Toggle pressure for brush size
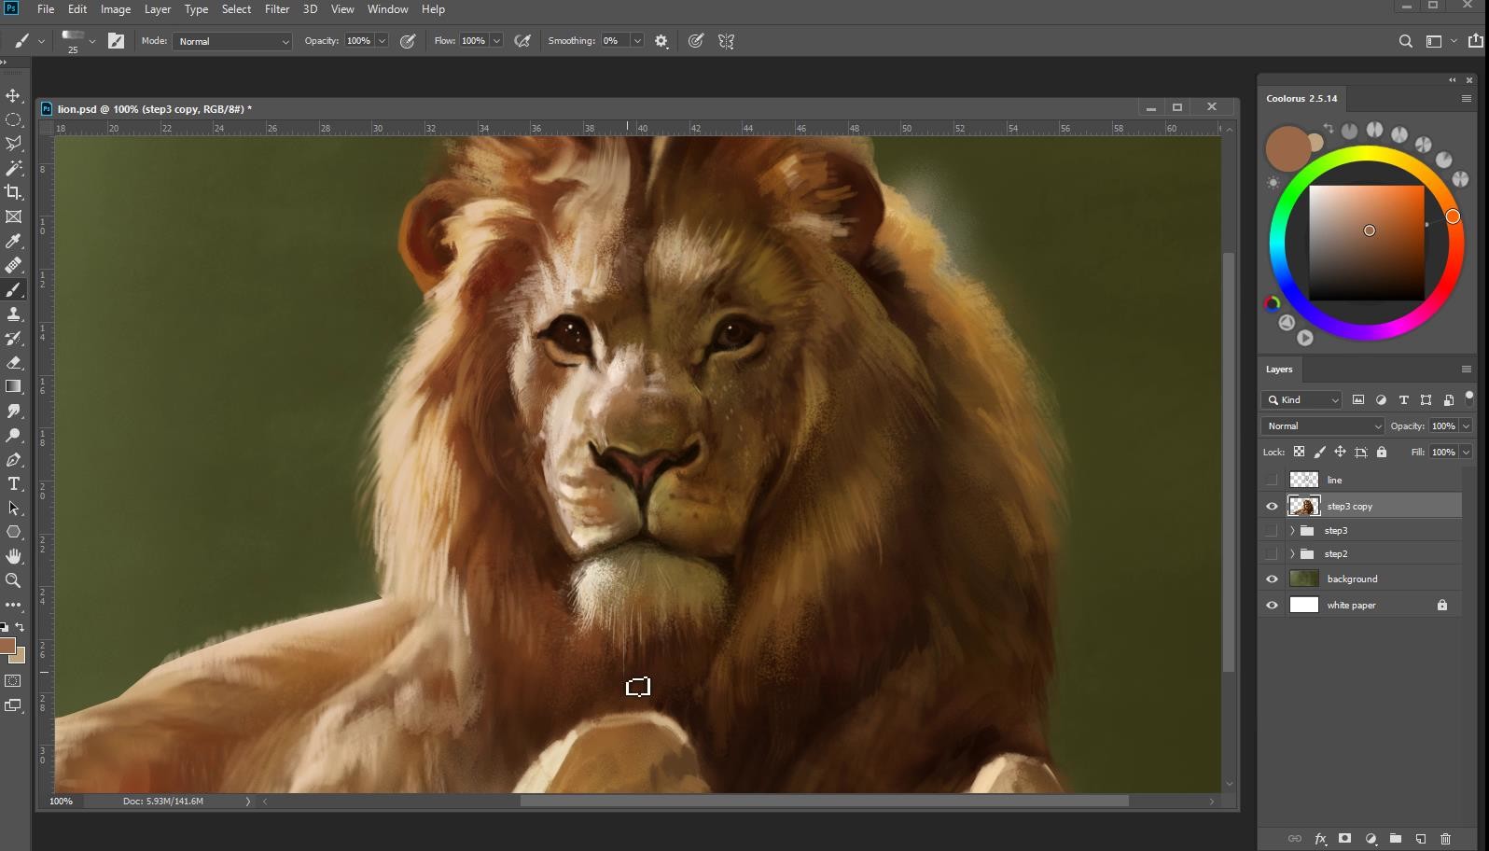The height and width of the screenshot is (851, 1489). pyautogui.click(x=696, y=41)
